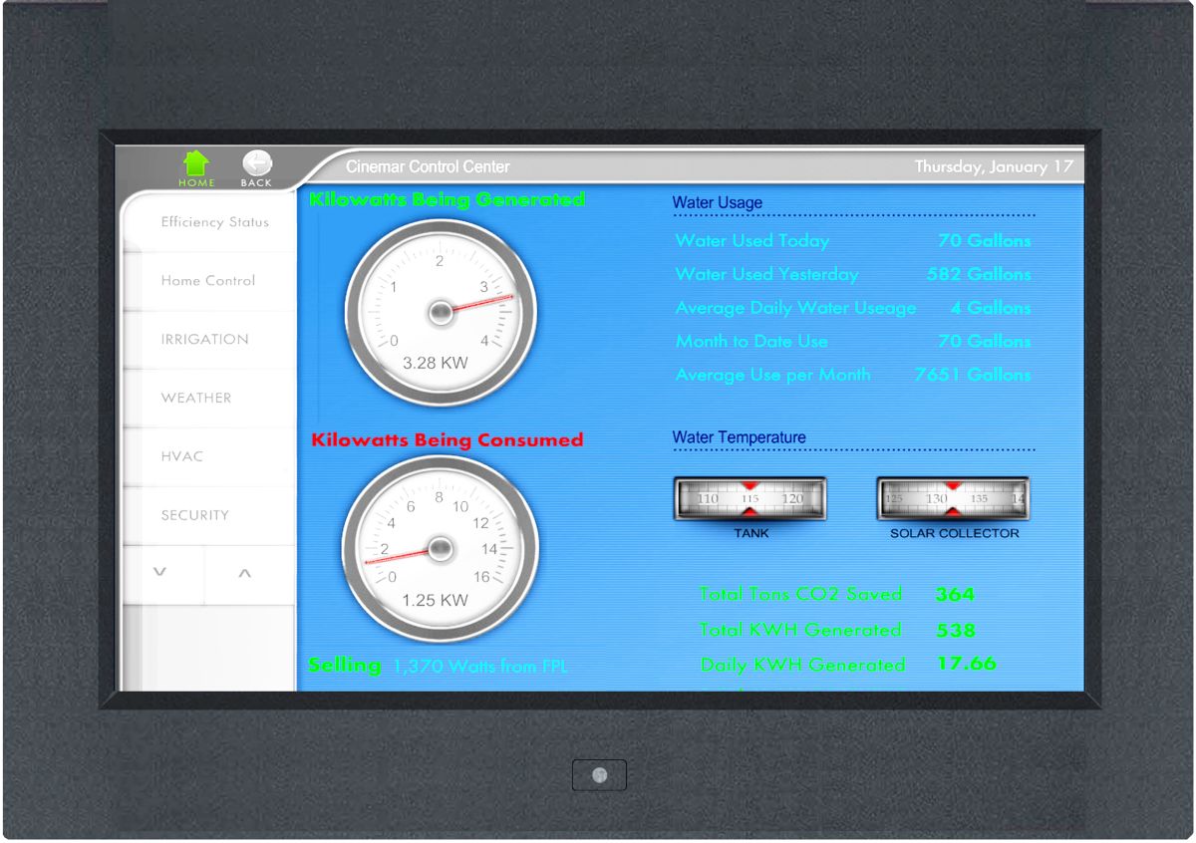This screenshot has height=843, width=1196.
Task: Click the '1.25 KW' reading
Action: [436, 600]
